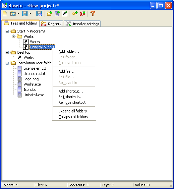
Task: Click the shortcut icon beside Uninstall Works
Action: point(26,47)
